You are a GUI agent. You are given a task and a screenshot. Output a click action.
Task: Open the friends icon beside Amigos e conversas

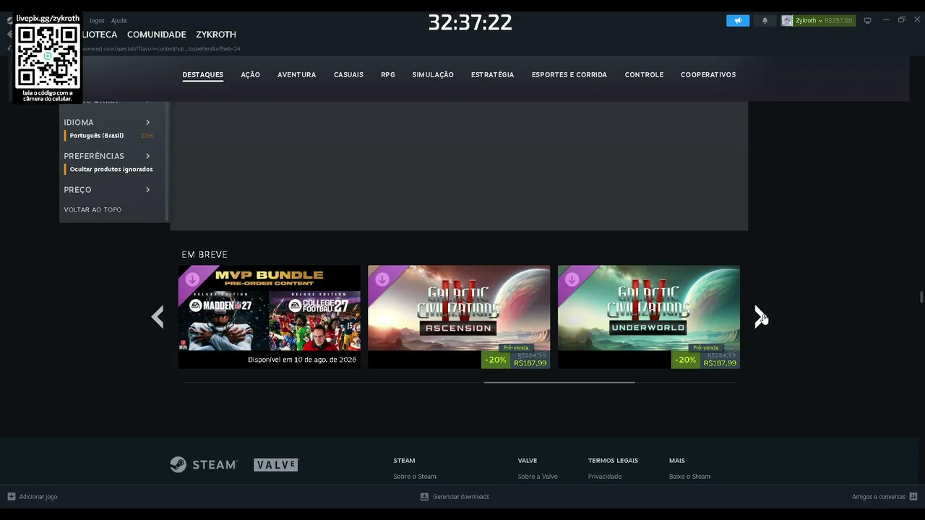[913, 497]
